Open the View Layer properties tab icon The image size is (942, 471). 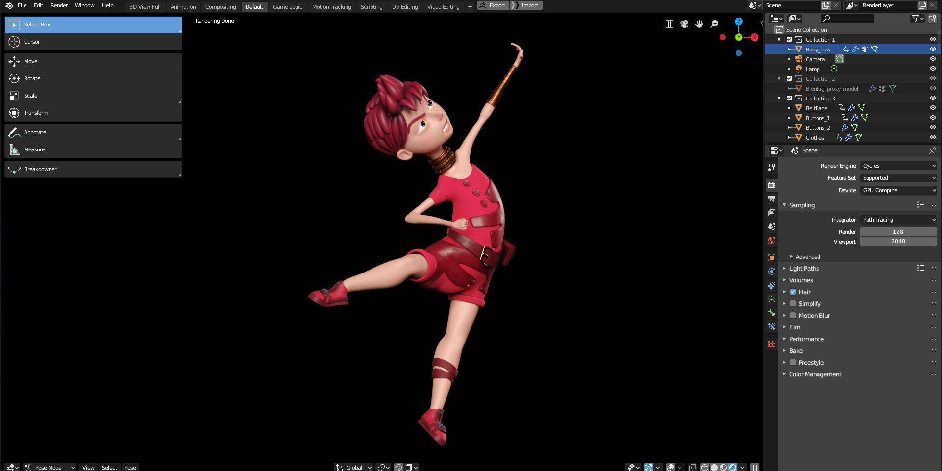(772, 213)
